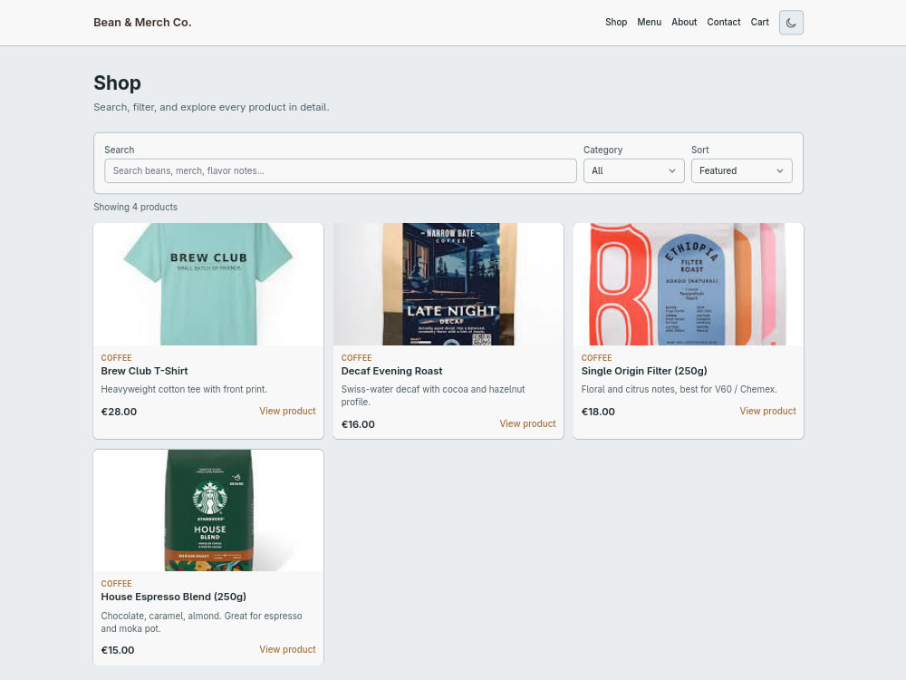The image size is (906, 680).
Task: Select the Brew Club T-Shirt title
Action: [x=144, y=371]
